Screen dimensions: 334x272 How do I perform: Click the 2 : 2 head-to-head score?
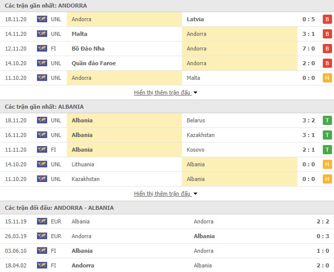point(323,221)
